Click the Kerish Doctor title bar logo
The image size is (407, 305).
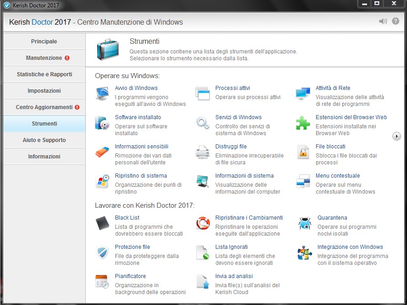(6, 5)
